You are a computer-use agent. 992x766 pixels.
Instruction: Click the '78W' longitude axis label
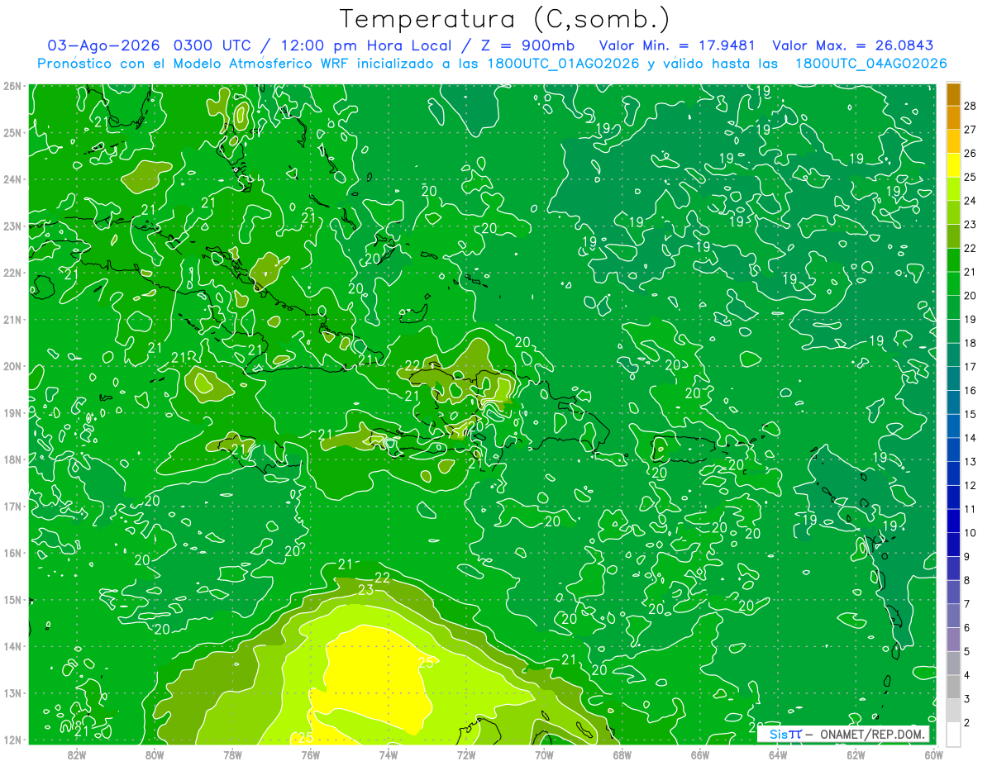tap(232, 754)
